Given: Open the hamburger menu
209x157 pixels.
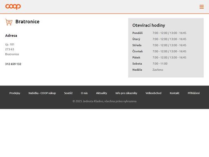Looking at the screenshot, I should [202, 7].
